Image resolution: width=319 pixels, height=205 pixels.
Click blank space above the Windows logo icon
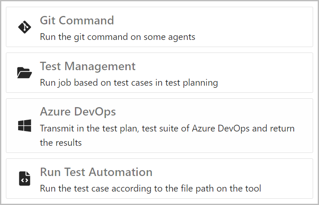(x=24, y=109)
